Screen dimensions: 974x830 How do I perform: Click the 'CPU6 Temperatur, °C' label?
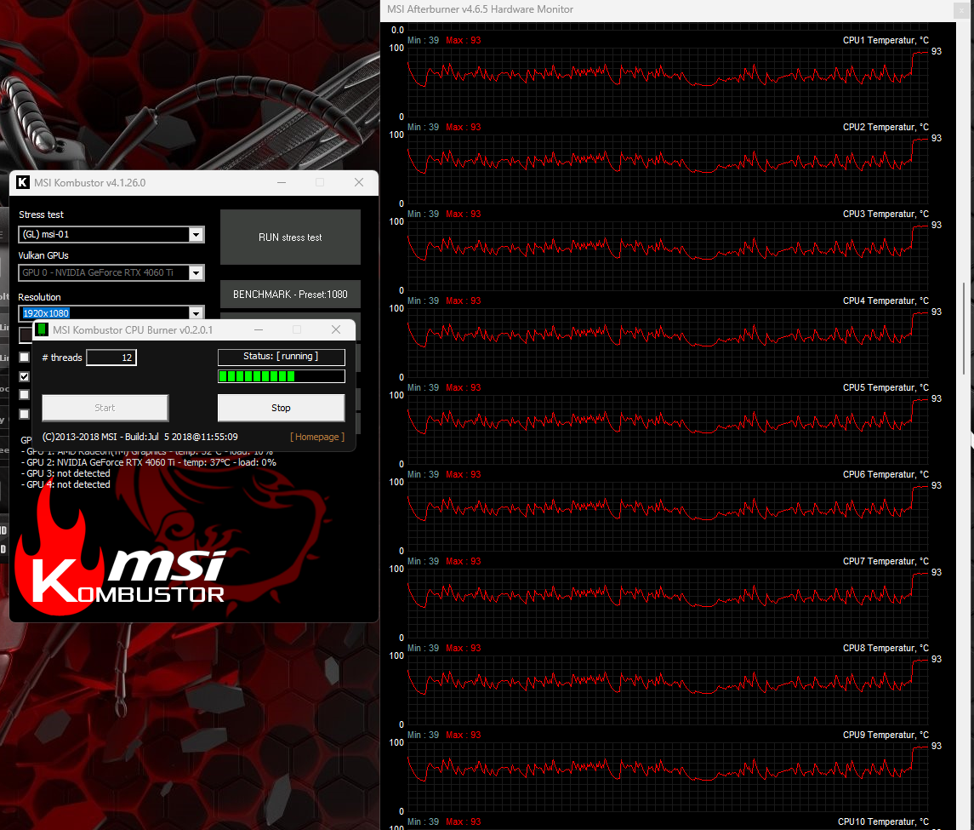pos(886,474)
